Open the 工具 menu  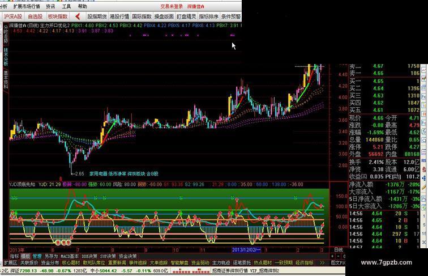click(x=66, y=6)
